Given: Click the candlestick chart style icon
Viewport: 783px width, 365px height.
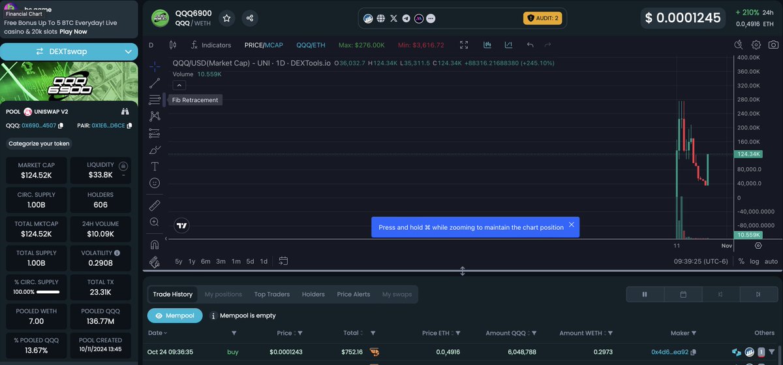Looking at the screenshot, I should pyautogui.click(x=173, y=45).
